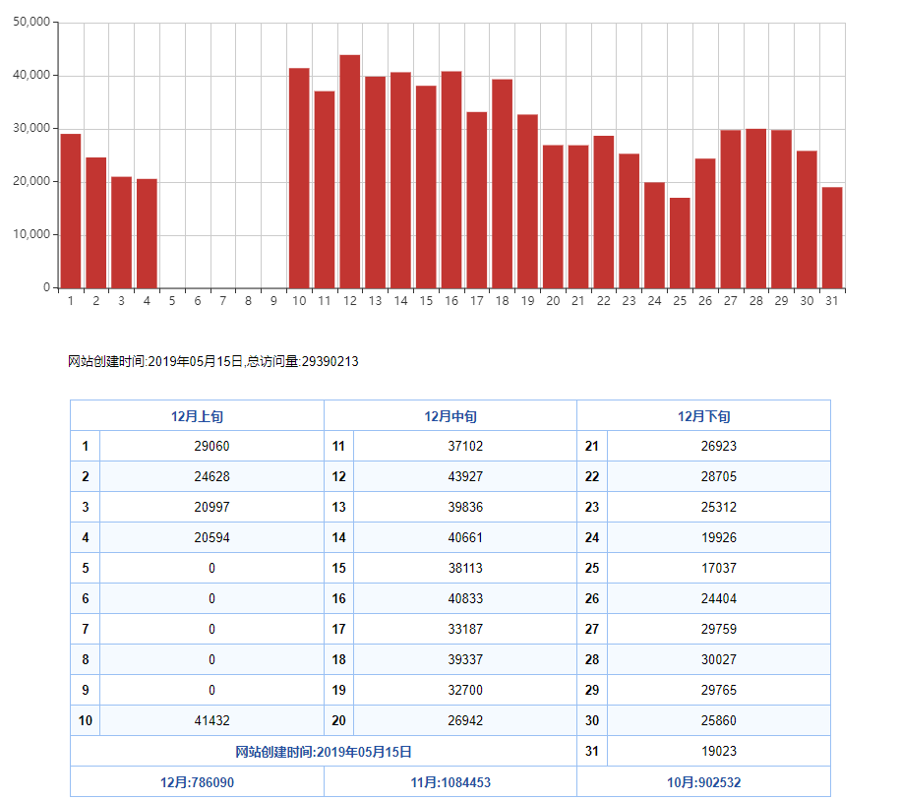Click table value 24404
This screenshot has width=900, height=800.
tap(719, 598)
